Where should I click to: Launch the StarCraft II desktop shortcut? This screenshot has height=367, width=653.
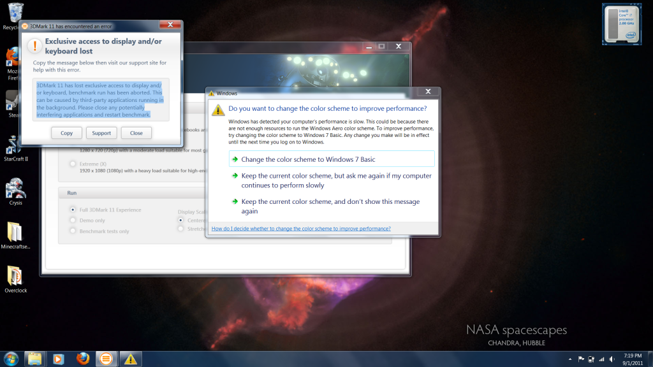coord(15,148)
